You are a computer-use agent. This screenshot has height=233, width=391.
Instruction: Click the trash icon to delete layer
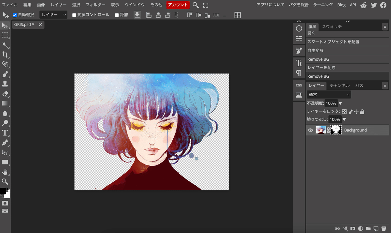click(x=384, y=228)
